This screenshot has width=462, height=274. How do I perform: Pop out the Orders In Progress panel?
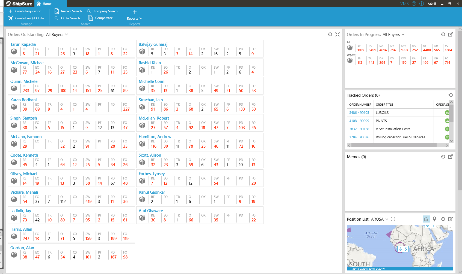[x=451, y=34]
